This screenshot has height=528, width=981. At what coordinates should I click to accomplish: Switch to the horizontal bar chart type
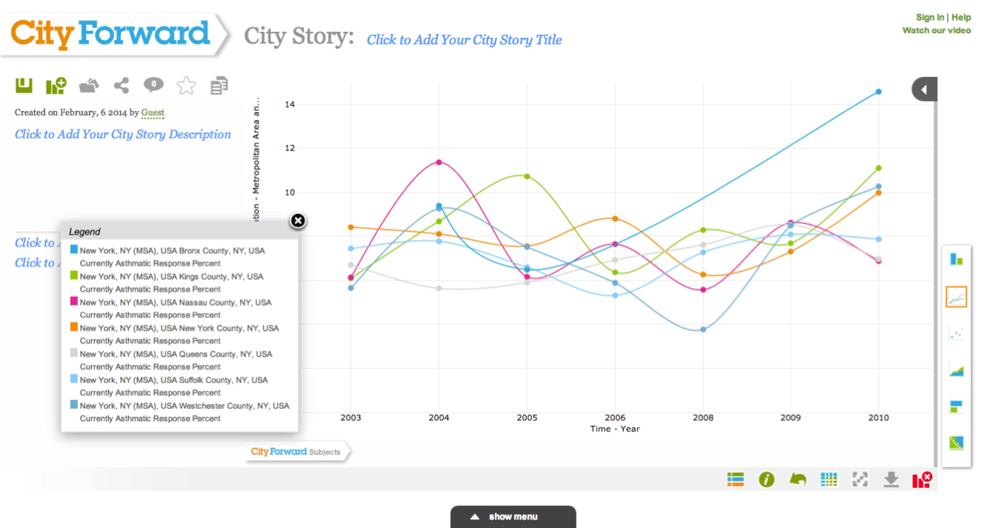coord(956,407)
